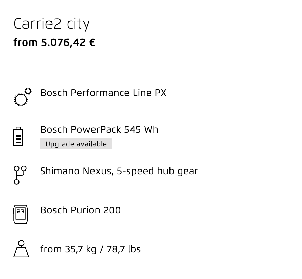Click the hub gear shifting icon
The image size is (302, 279).
20,175
